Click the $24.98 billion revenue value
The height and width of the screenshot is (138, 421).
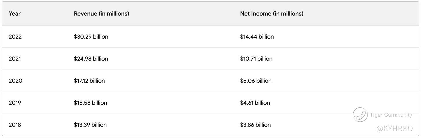coord(91,59)
